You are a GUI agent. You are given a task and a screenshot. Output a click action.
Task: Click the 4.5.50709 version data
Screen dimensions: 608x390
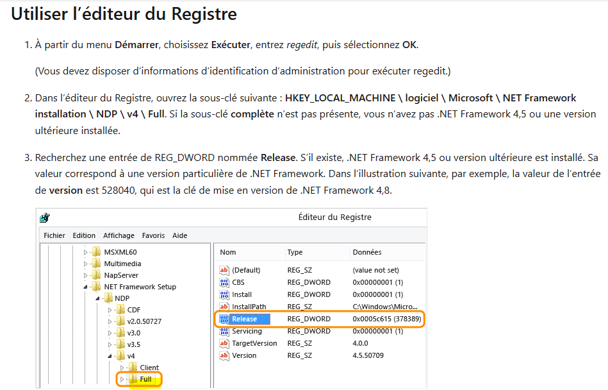(x=368, y=355)
